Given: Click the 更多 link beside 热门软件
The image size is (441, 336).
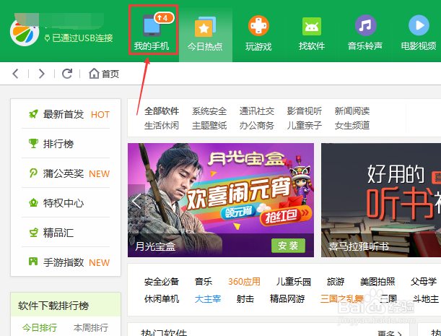Looking at the screenshot, I should coord(390,334).
